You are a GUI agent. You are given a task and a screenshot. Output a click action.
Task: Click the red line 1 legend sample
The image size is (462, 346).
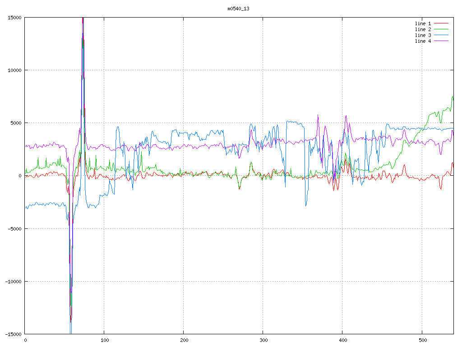point(442,23)
